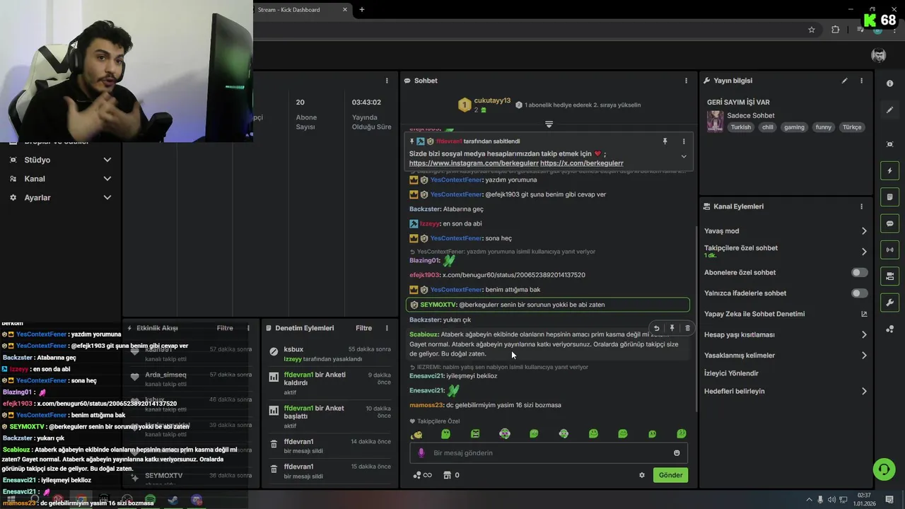Click the first follower-only emote
The height and width of the screenshot is (509, 905).
(x=416, y=434)
